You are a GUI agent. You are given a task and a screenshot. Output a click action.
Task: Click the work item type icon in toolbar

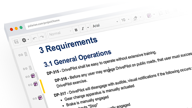[149, 15]
